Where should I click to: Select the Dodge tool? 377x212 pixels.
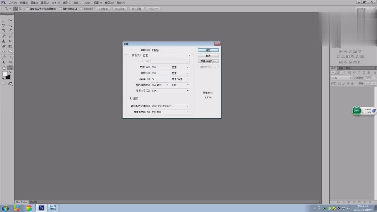pos(10,52)
